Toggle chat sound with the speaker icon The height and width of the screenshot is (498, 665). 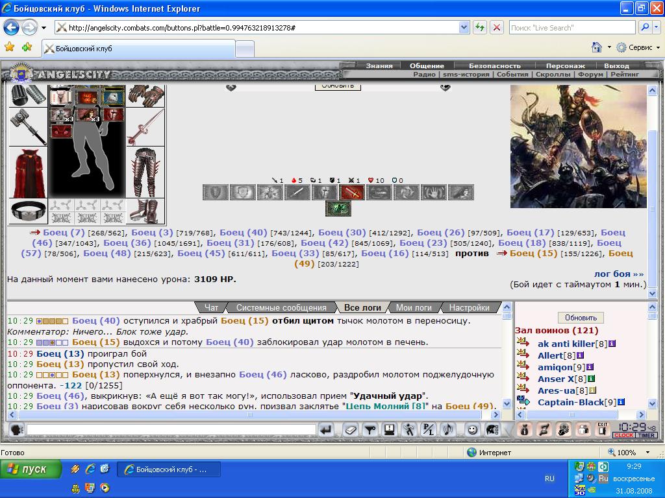[448, 430]
